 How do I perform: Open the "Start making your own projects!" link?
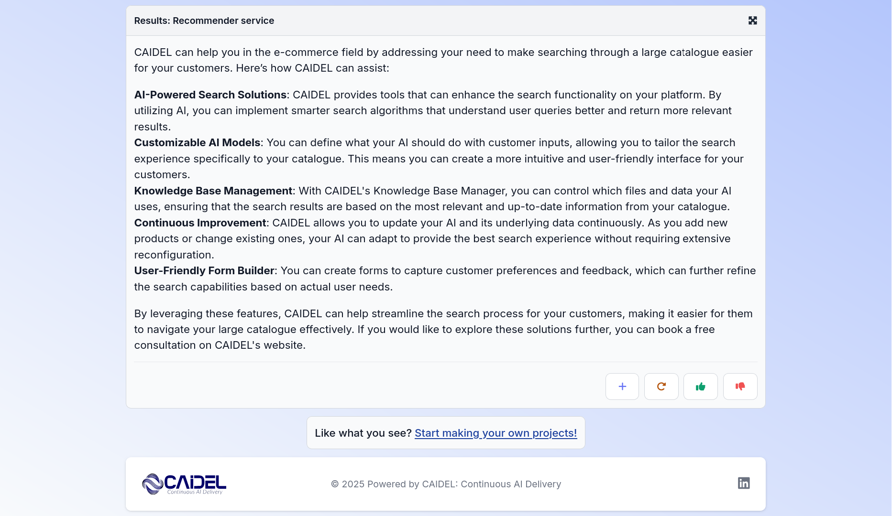pos(496,433)
